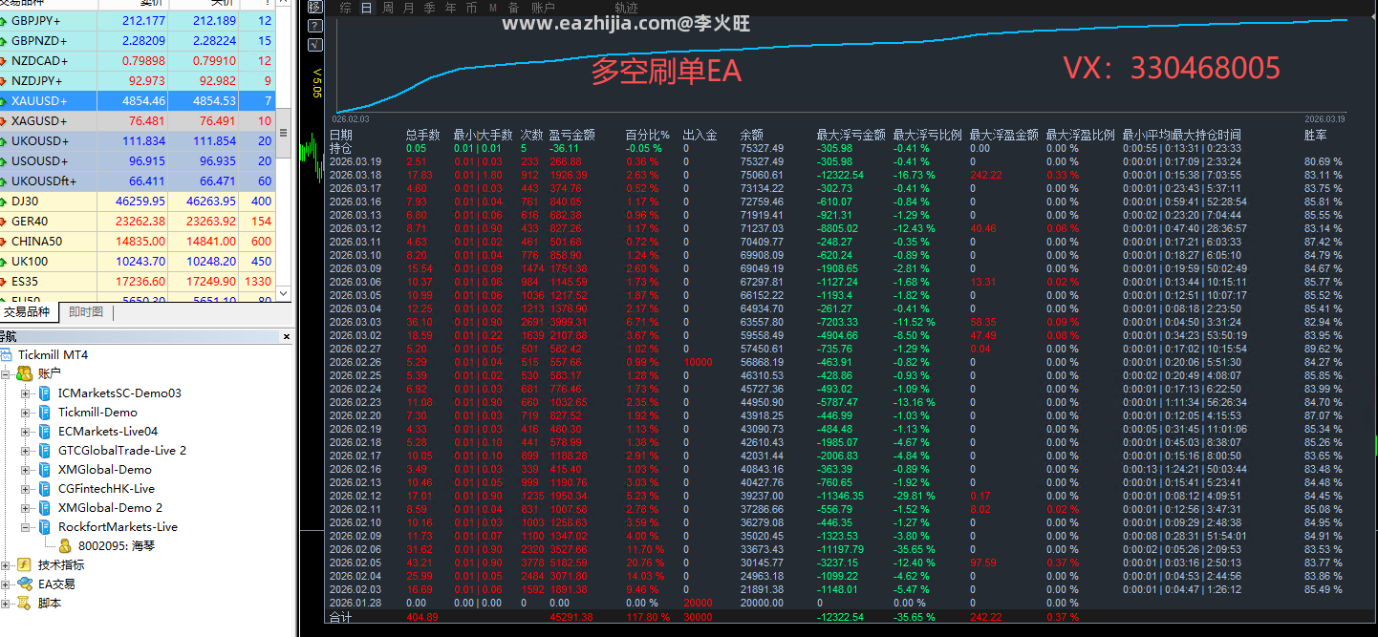Select the GER40 symbol row

[x=139, y=222]
